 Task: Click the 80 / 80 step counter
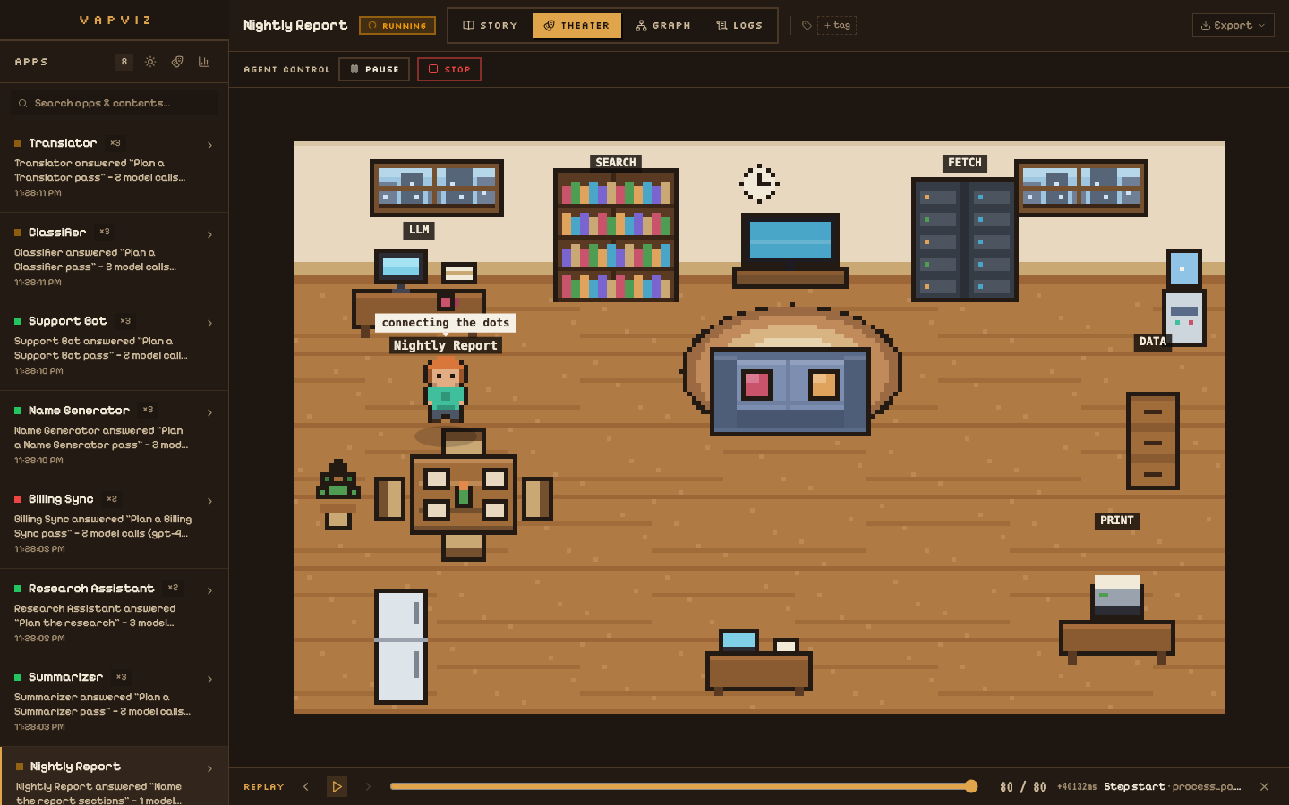pos(1023,787)
